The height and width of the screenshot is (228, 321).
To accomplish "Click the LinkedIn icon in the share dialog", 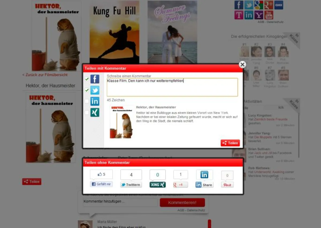I will pyautogui.click(x=95, y=101).
